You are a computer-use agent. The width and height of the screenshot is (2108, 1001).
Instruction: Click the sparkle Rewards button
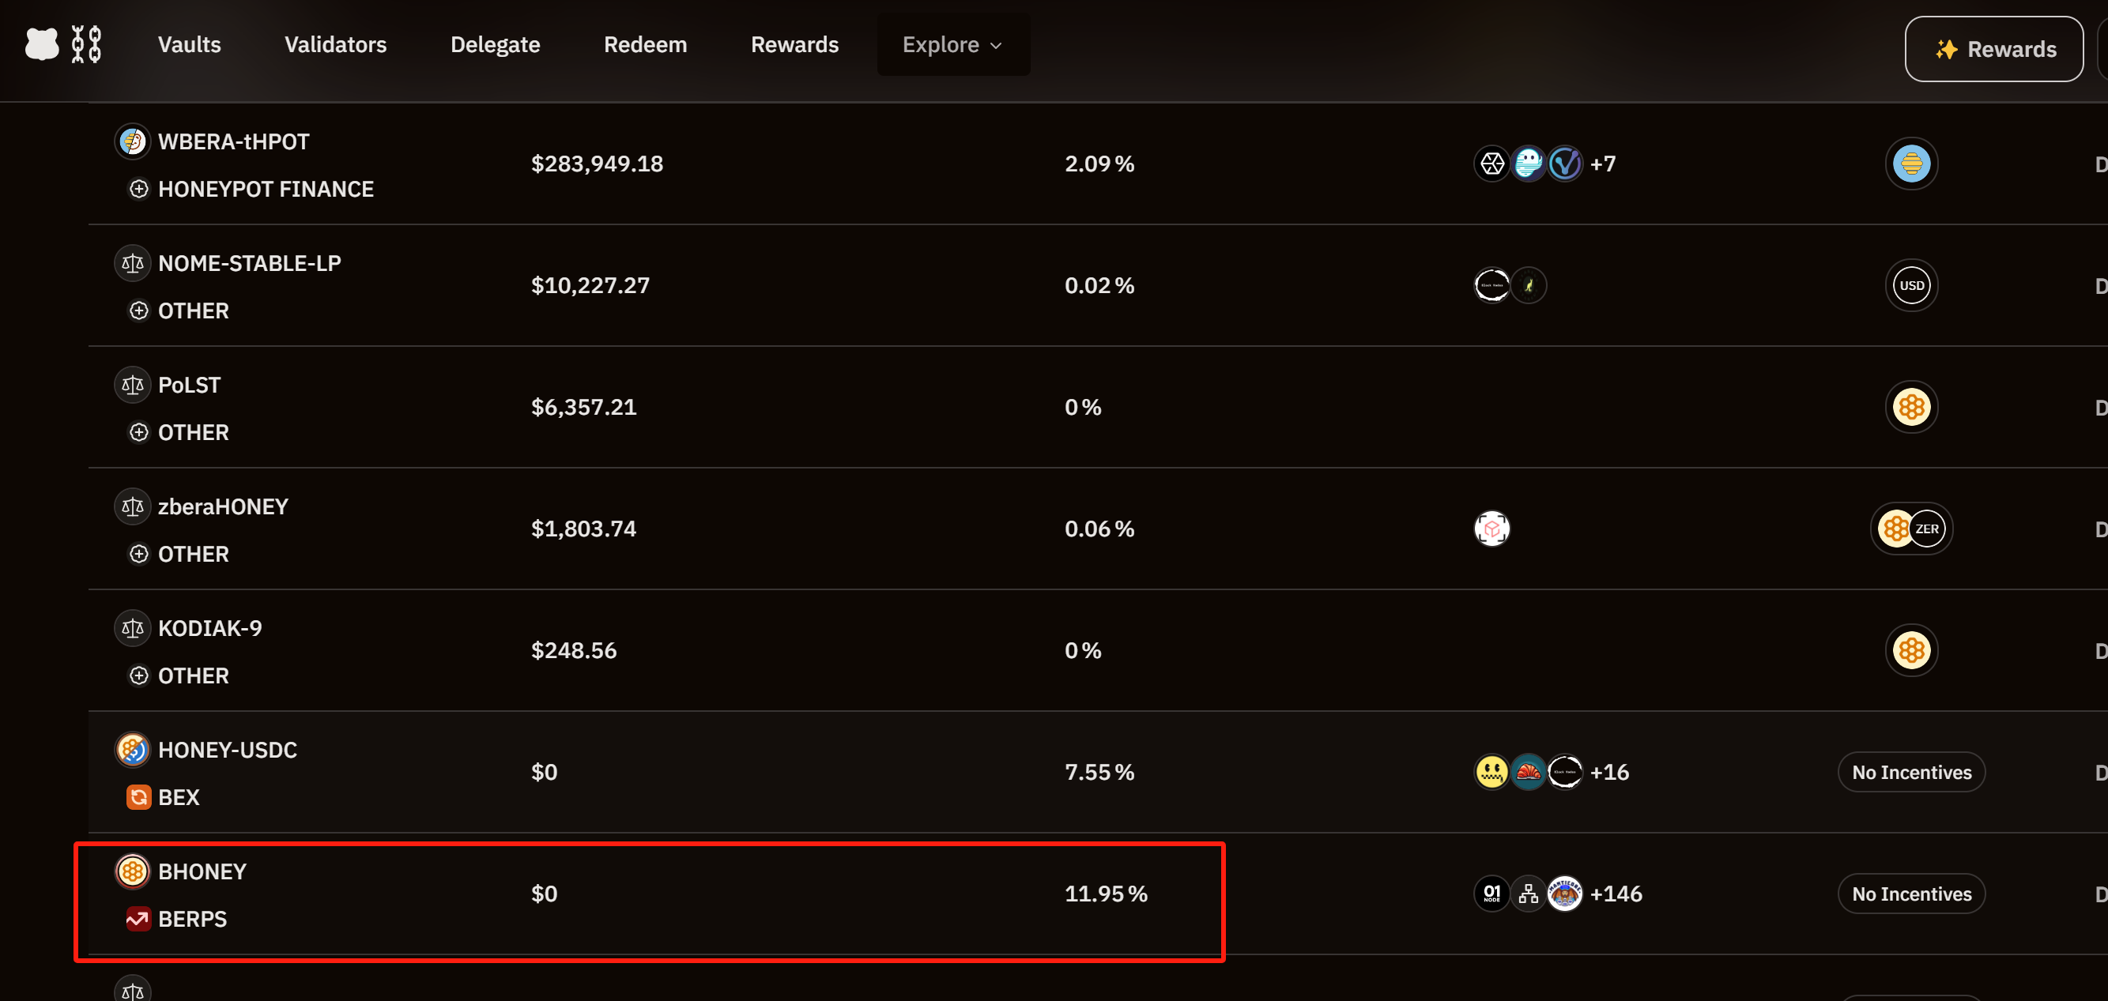1993,49
